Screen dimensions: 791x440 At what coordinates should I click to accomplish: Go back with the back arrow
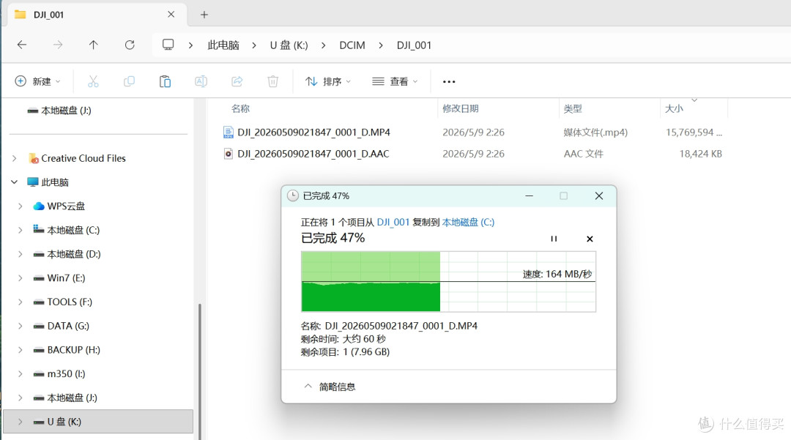(22, 45)
